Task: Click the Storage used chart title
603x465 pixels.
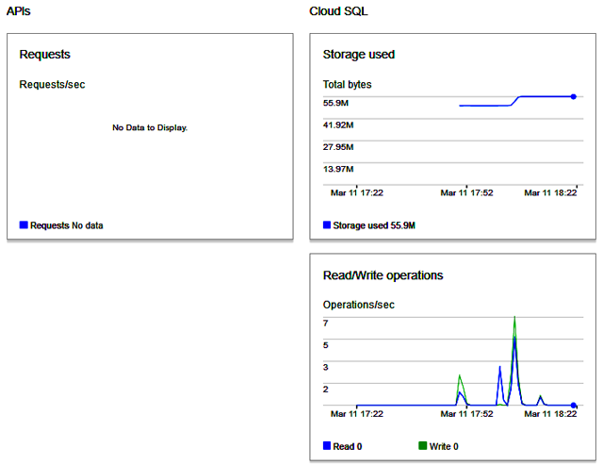Action: tap(358, 55)
